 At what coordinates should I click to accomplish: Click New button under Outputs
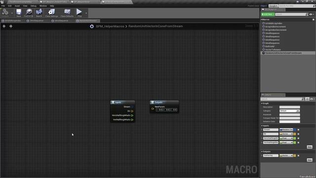(310, 160)
